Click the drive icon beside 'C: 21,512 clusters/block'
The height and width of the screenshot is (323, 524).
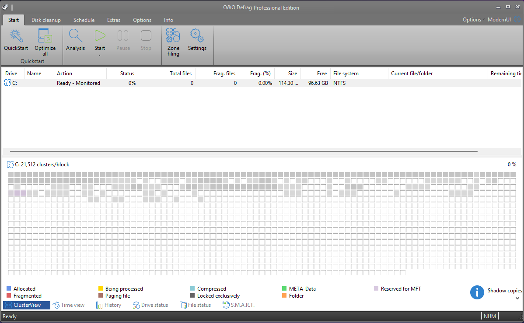(x=10, y=165)
